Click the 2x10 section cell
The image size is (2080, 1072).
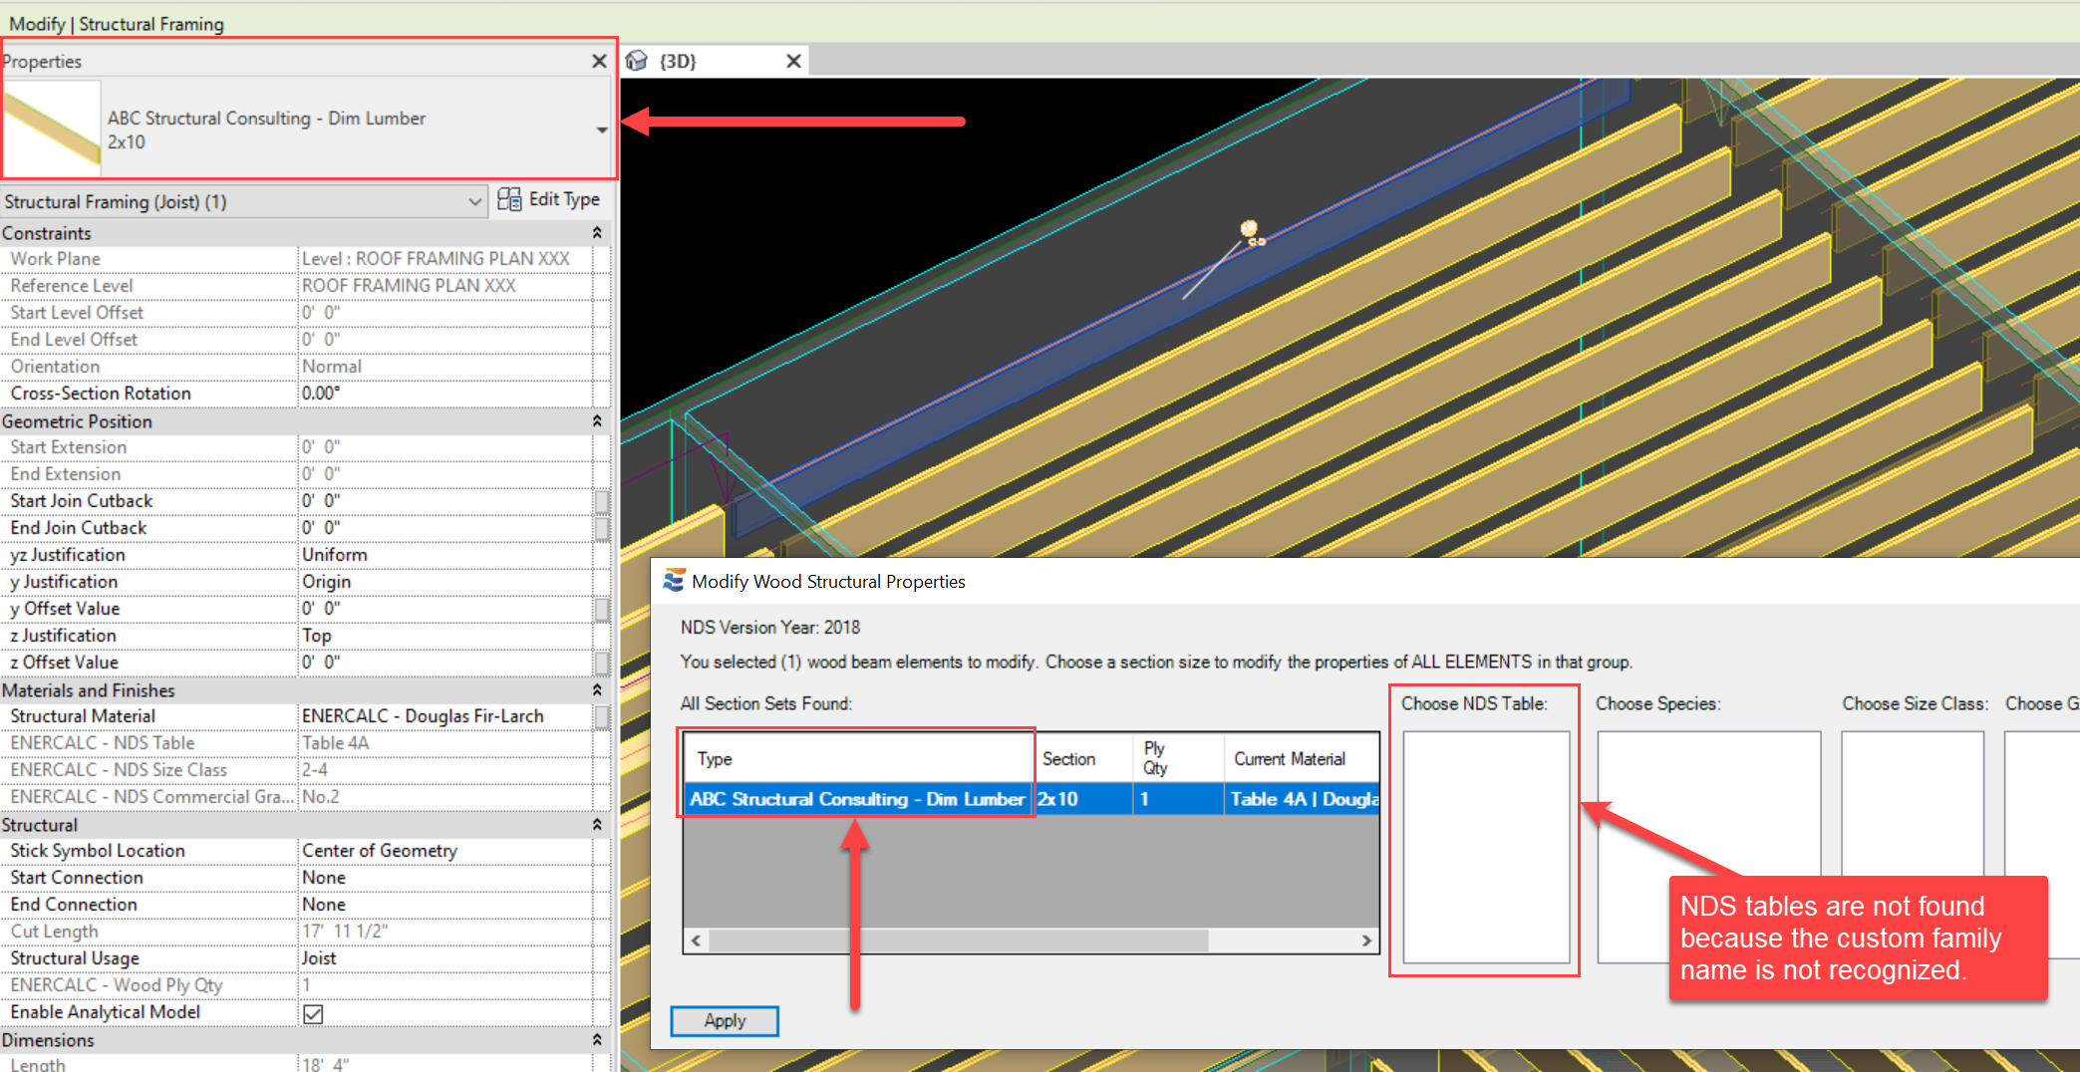pos(1083,799)
